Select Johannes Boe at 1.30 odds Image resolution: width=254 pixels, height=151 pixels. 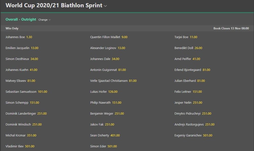pyautogui.click(x=19, y=37)
